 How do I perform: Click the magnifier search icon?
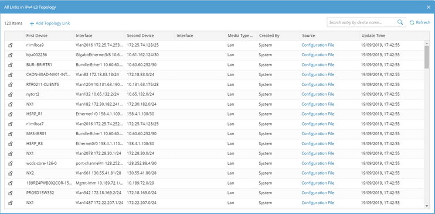click(x=400, y=22)
